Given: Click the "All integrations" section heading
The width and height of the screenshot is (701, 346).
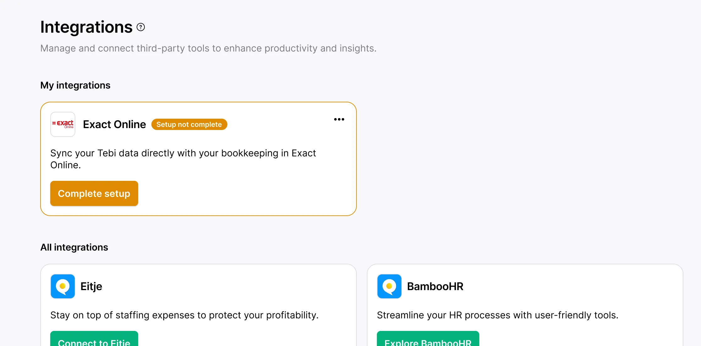Looking at the screenshot, I should tap(74, 247).
